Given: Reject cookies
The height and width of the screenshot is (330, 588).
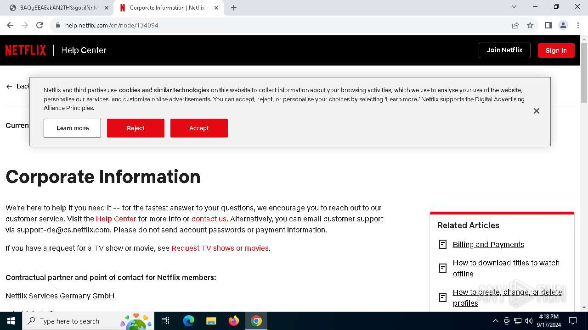Looking at the screenshot, I should pyautogui.click(x=136, y=128).
